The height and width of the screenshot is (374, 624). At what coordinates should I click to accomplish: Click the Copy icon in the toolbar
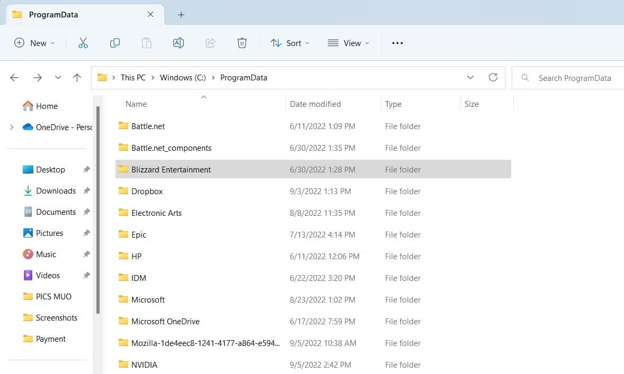pos(114,43)
